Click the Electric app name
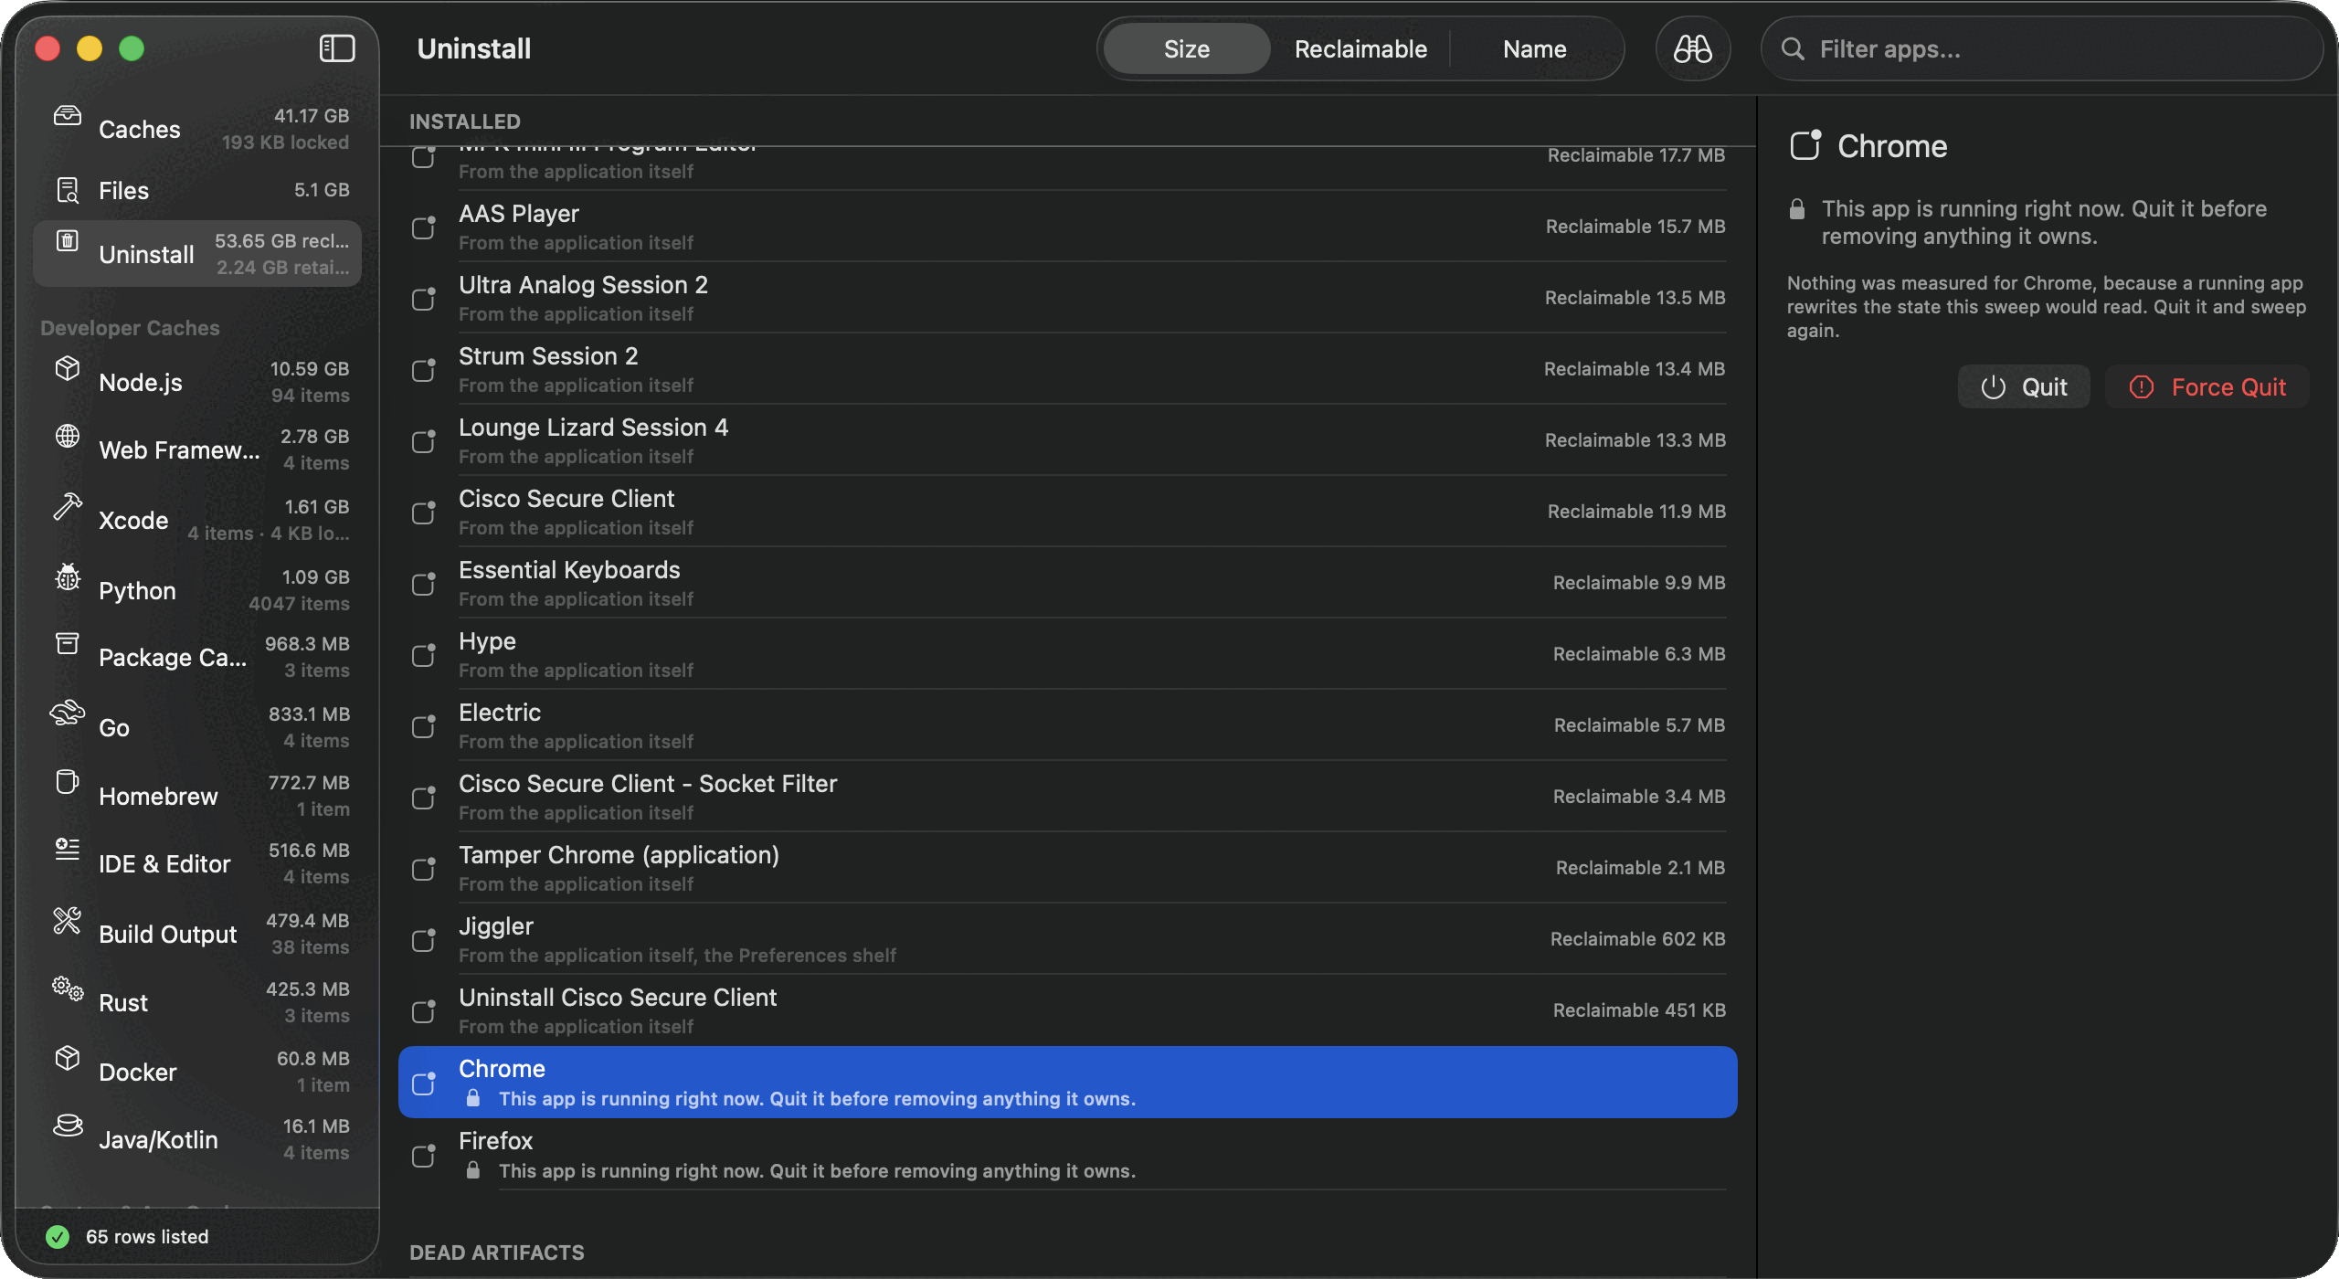This screenshot has height=1279, width=2339. (x=499, y=713)
